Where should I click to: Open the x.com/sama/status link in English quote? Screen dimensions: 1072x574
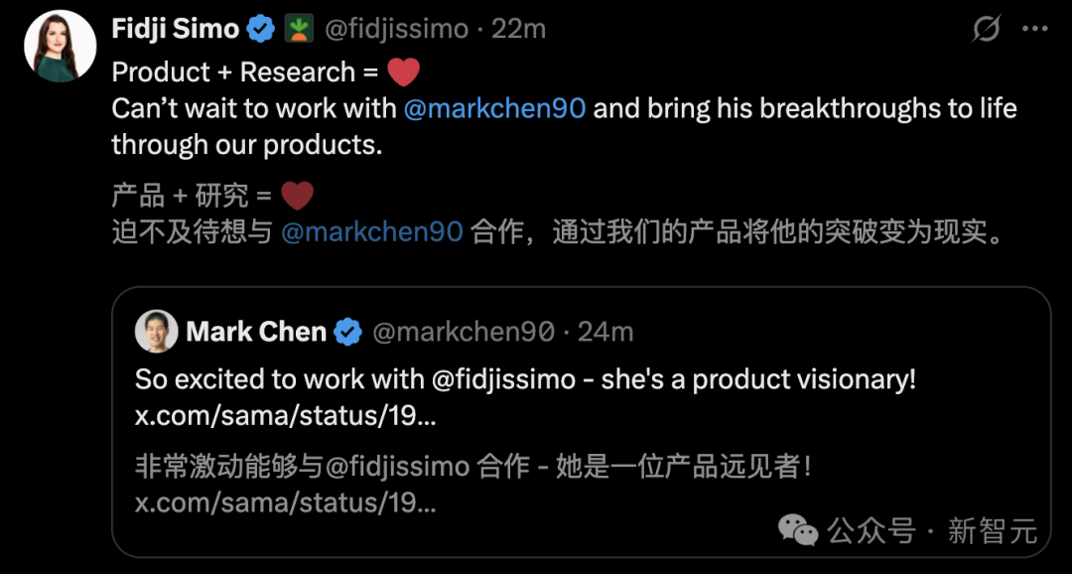(x=285, y=416)
